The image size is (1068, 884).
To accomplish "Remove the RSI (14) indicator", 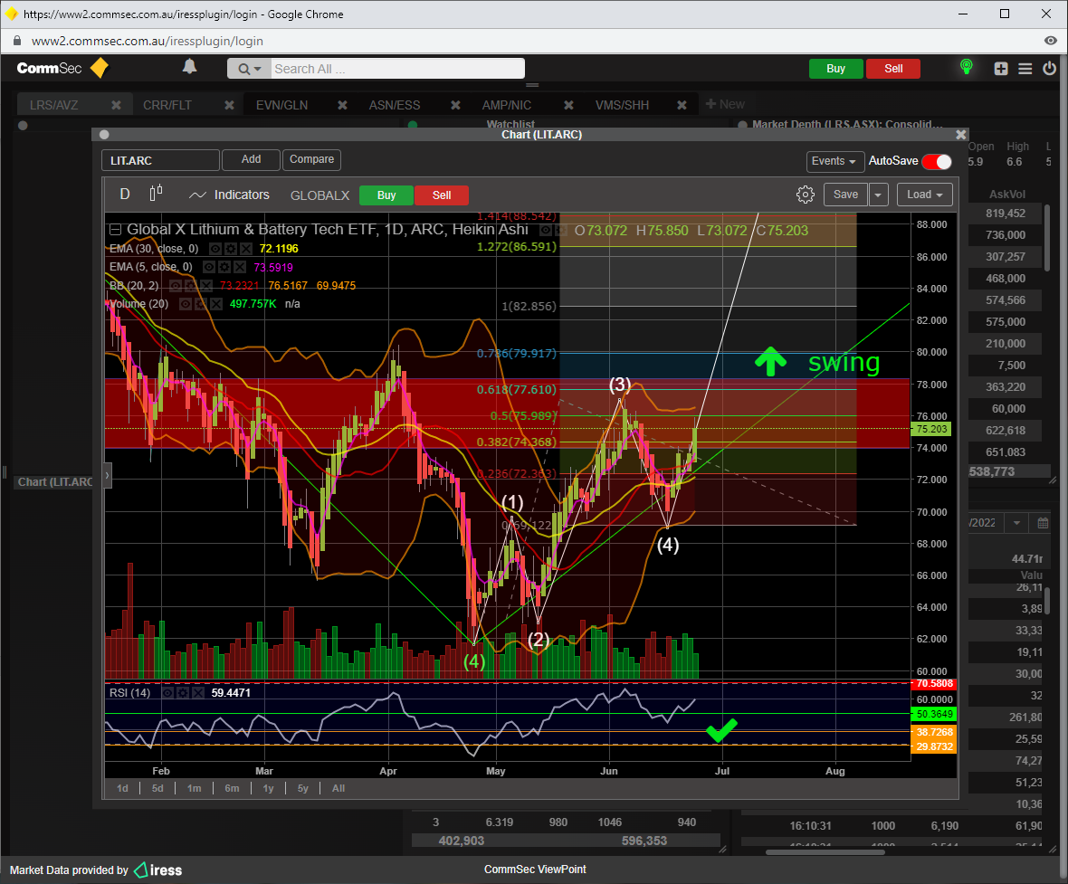I will [197, 692].
